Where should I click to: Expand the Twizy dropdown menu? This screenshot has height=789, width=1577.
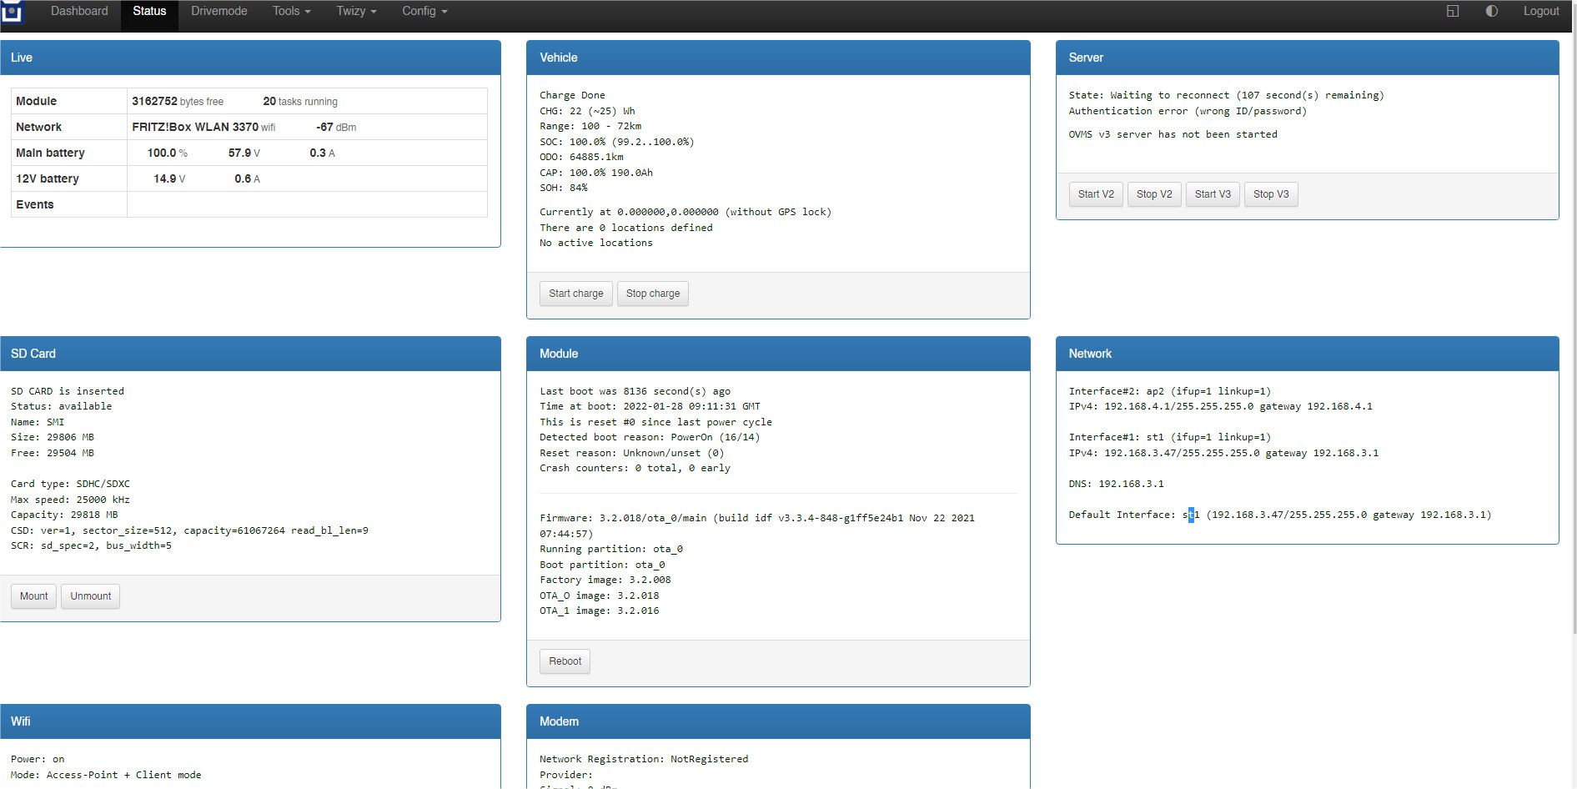click(356, 12)
